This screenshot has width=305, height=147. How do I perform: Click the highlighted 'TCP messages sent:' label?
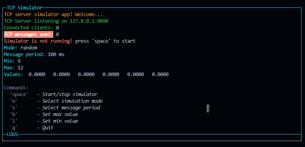[29, 34]
